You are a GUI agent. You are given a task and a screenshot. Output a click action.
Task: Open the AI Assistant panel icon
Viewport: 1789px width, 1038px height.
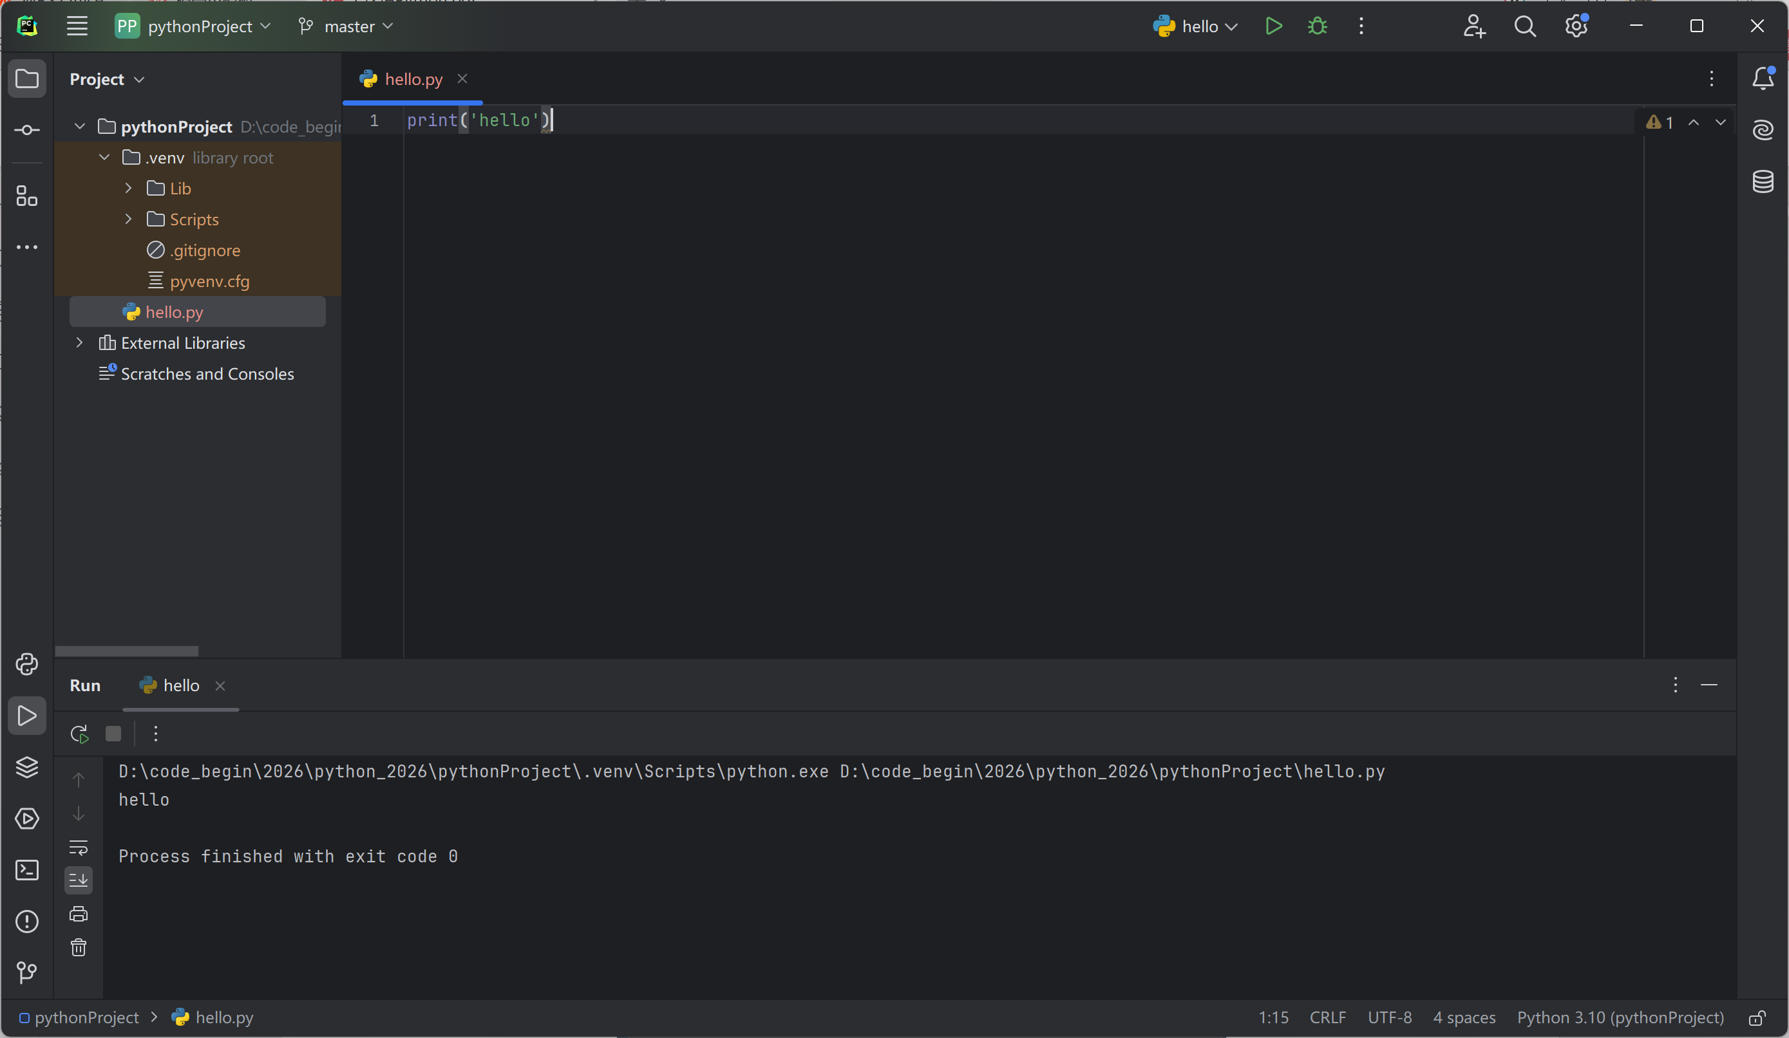pos(1763,130)
